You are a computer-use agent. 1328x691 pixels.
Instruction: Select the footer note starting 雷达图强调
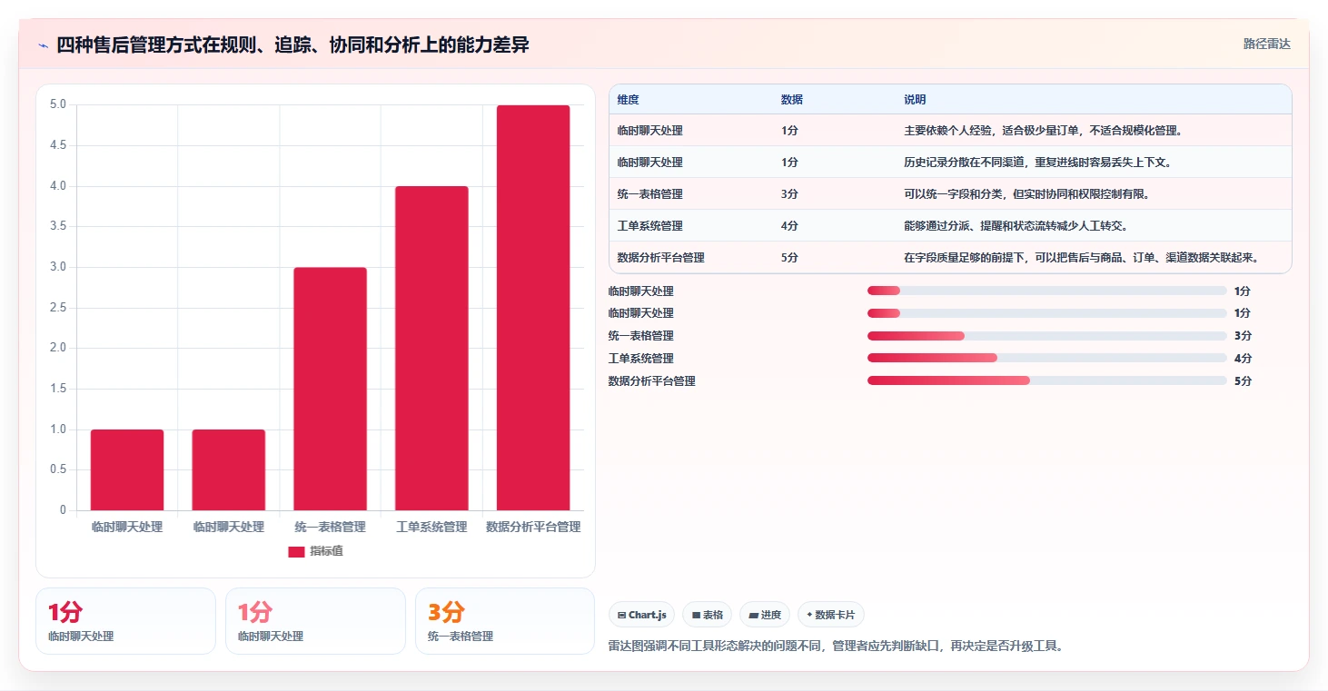835,647
